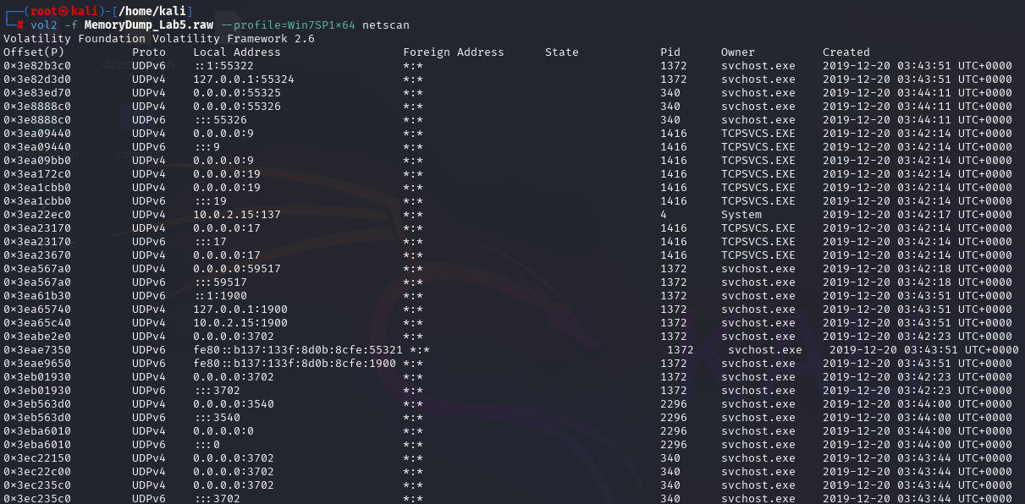Viewport: 1025px width, 504px height.
Task: Click the vol2 command text
Action: pyautogui.click(x=44, y=25)
